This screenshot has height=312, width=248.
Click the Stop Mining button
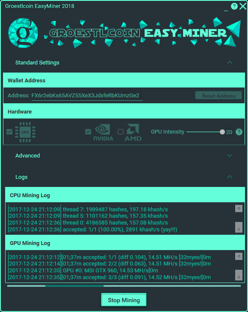tap(124, 300)
